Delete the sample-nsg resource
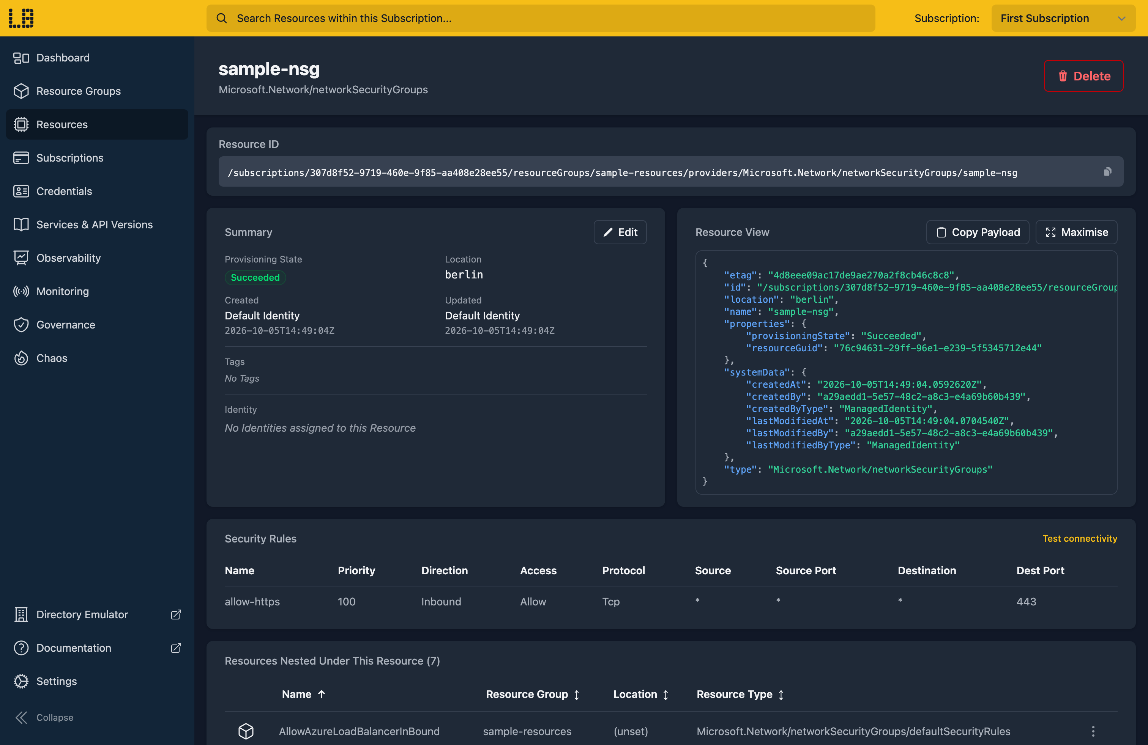Image resolution: width=1148 pixels, height=745 pixels. pos(1083,75)
